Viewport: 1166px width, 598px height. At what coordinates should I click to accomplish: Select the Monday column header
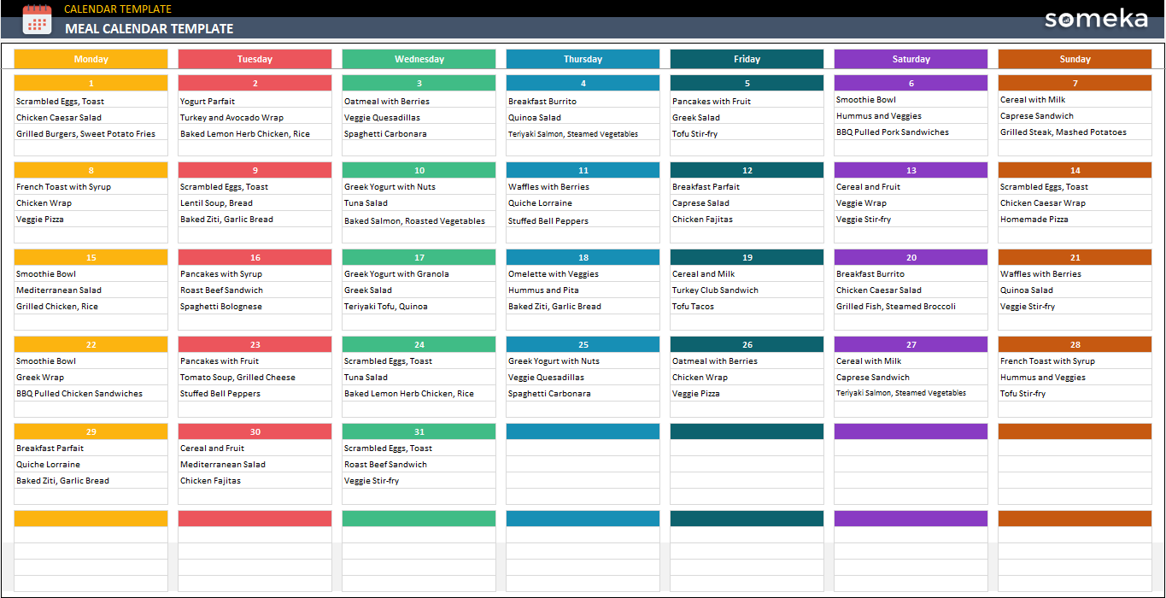click(x=91, y=58)
